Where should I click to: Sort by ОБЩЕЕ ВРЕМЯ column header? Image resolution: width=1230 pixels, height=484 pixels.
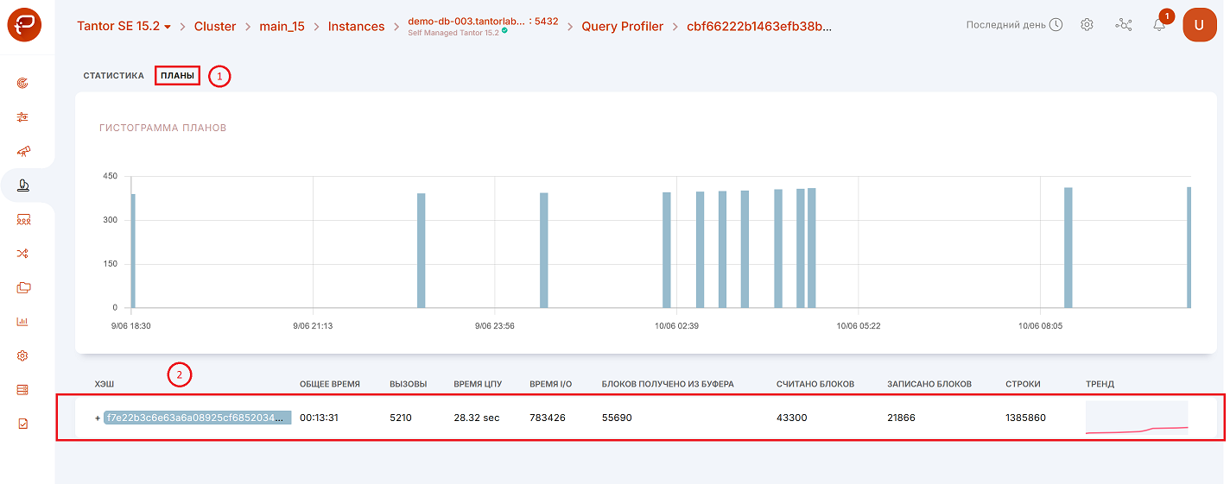point(330,384)
